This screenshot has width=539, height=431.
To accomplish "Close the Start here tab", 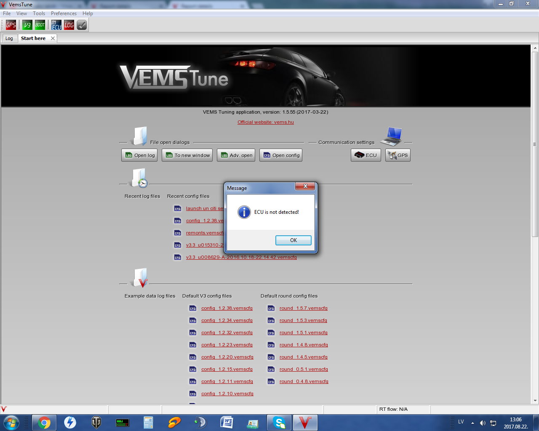I will pyautogui.click(x=53, y=38).
